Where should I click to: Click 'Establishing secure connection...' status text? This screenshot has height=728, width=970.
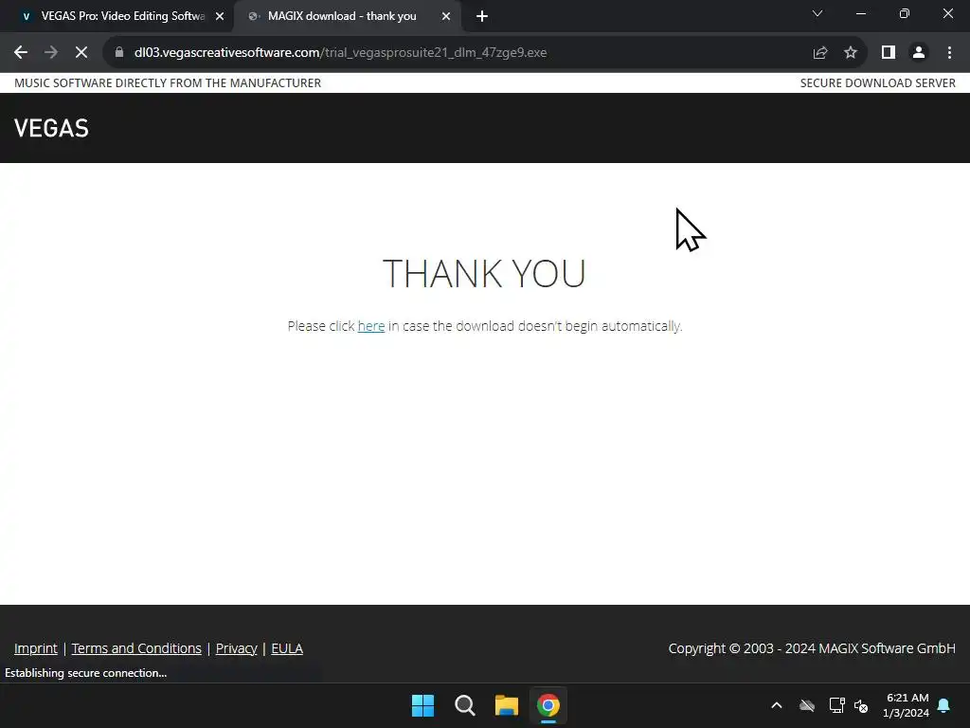pos(86,673)
